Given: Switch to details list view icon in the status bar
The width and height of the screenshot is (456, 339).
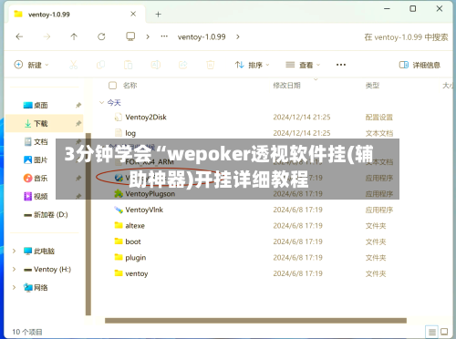Looking at the screenshot, I should [x=431, y=332].
